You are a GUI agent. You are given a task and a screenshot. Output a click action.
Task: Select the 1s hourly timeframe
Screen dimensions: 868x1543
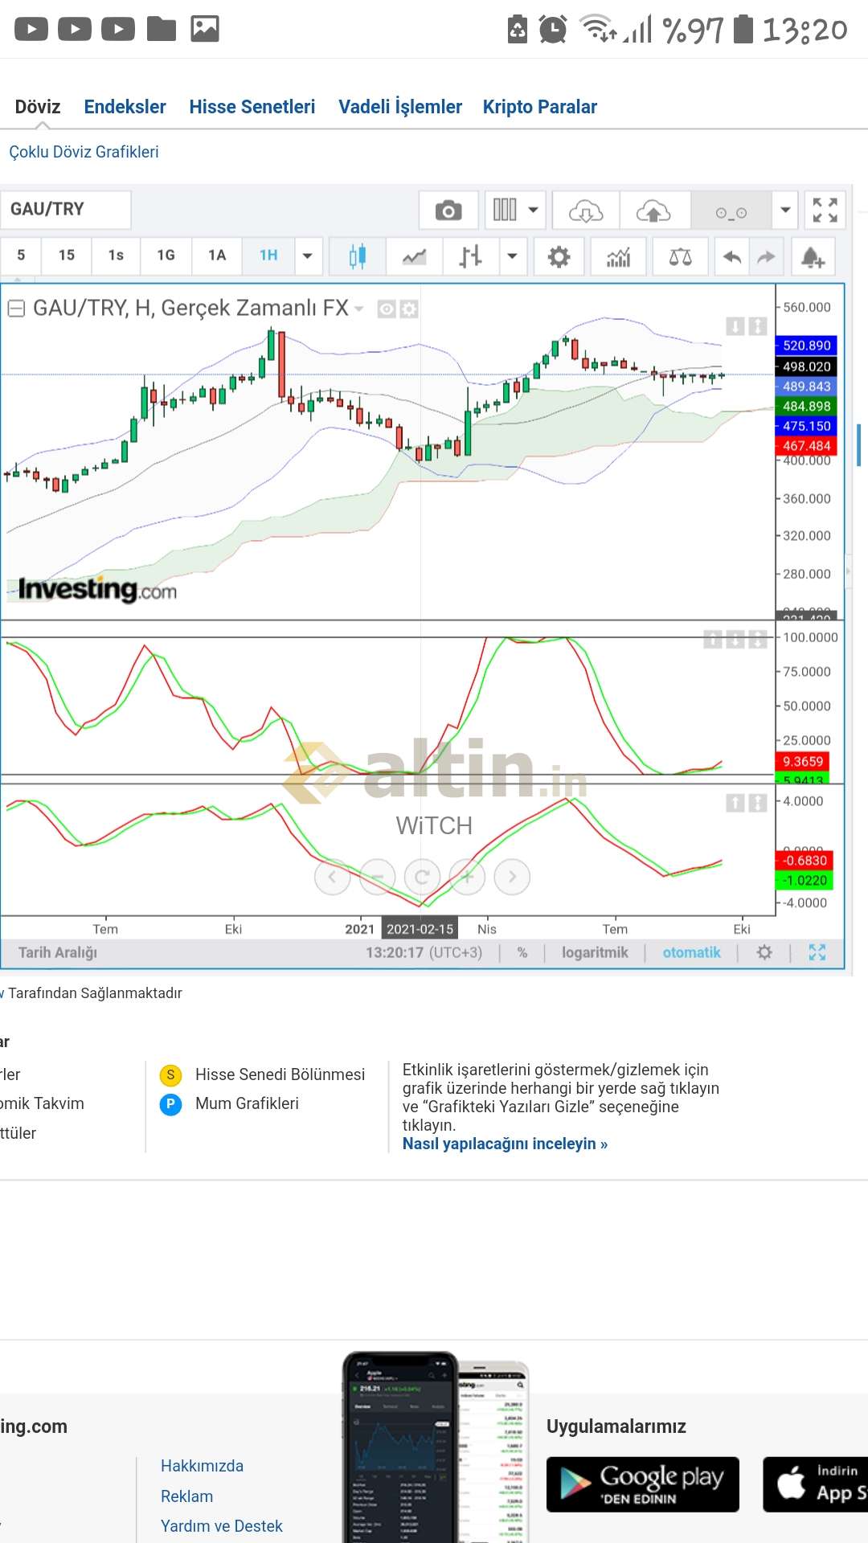[116, 256]
